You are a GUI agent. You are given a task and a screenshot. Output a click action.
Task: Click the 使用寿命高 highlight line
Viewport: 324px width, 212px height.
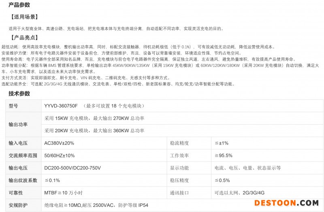pos(149,59)
